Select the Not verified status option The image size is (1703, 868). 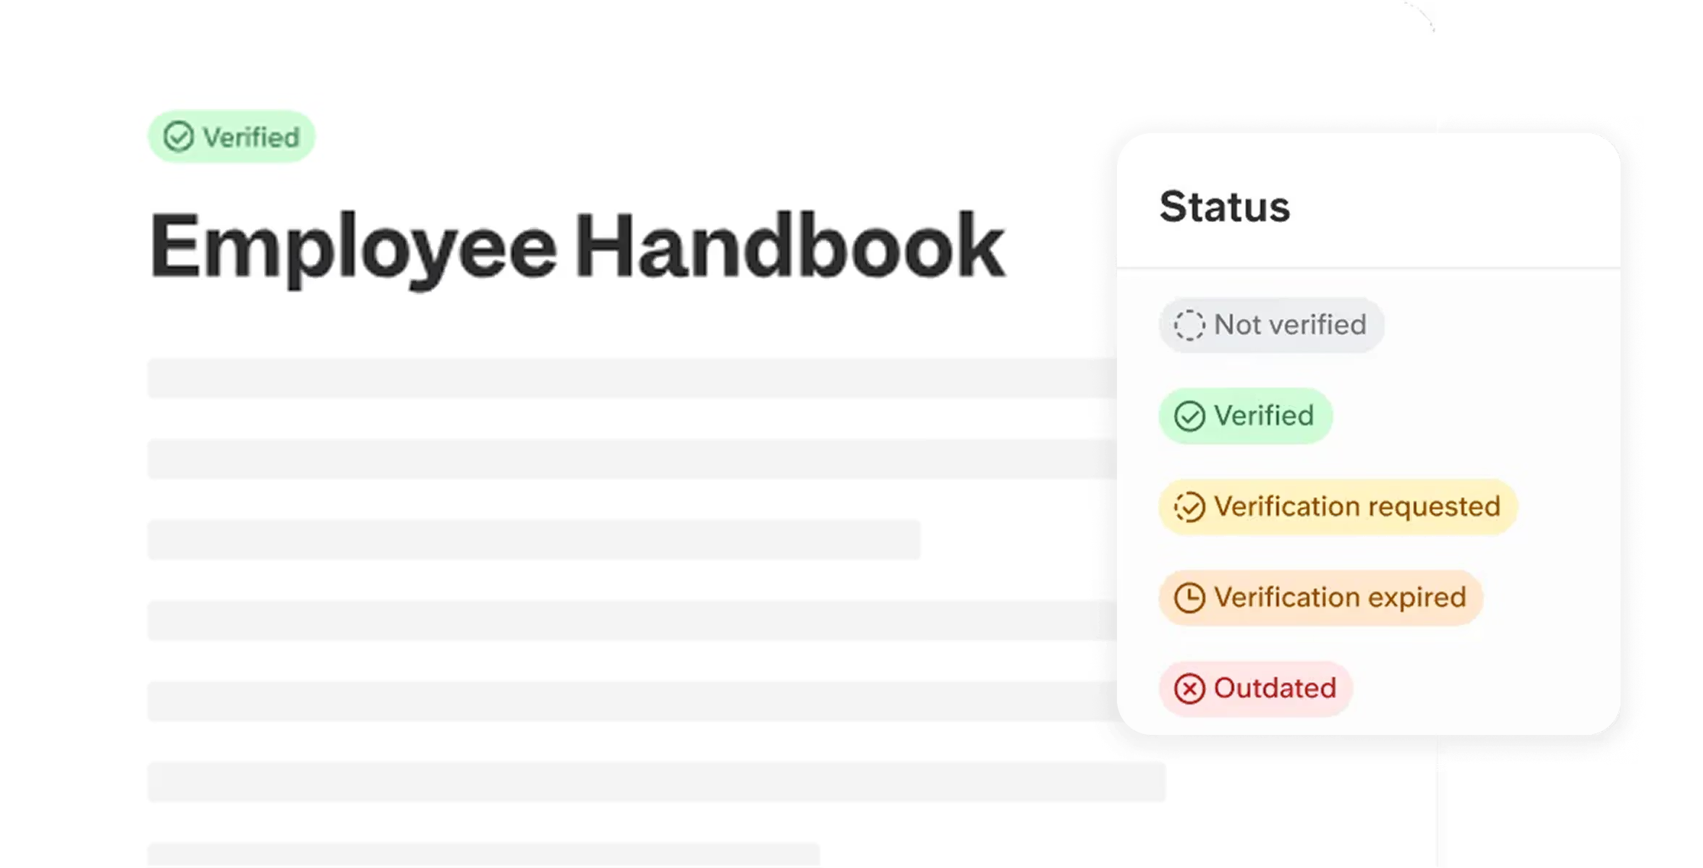[x=1271, y=325]
